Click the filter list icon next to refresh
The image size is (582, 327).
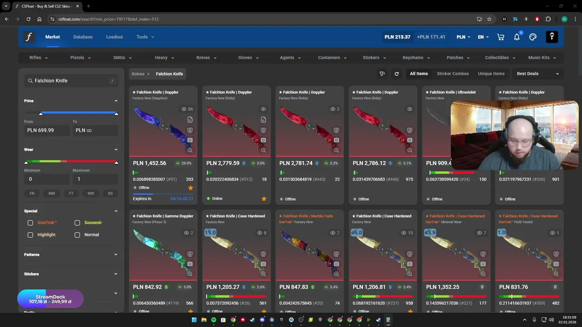point(382,74)
